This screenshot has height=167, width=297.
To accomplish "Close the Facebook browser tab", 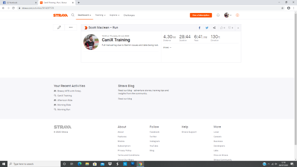I will tap(36, 3).
